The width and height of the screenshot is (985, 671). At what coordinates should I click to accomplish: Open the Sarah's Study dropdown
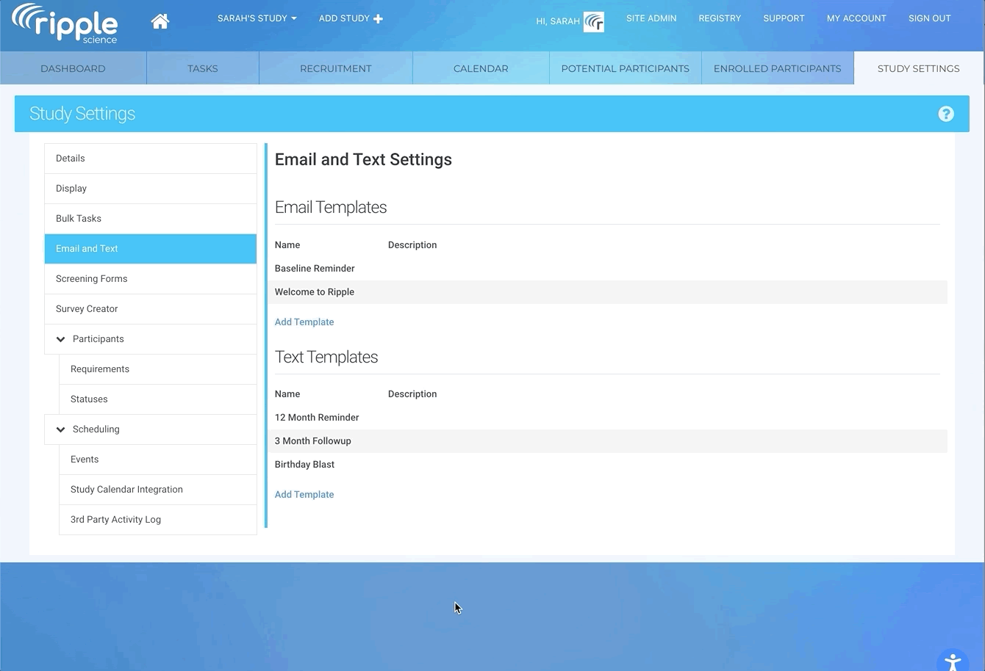257,18
